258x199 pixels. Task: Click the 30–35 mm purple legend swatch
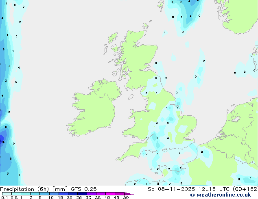click(x=91, y=194)
